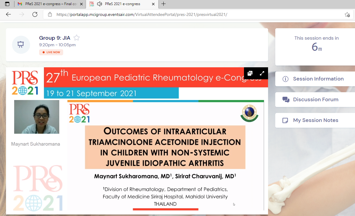Switch to the Gmail PReS 2021 tab

(x=48, y=4)
